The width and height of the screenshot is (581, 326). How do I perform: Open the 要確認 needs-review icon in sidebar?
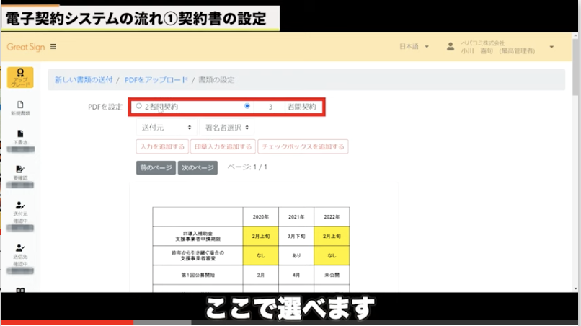pos(20,169)
